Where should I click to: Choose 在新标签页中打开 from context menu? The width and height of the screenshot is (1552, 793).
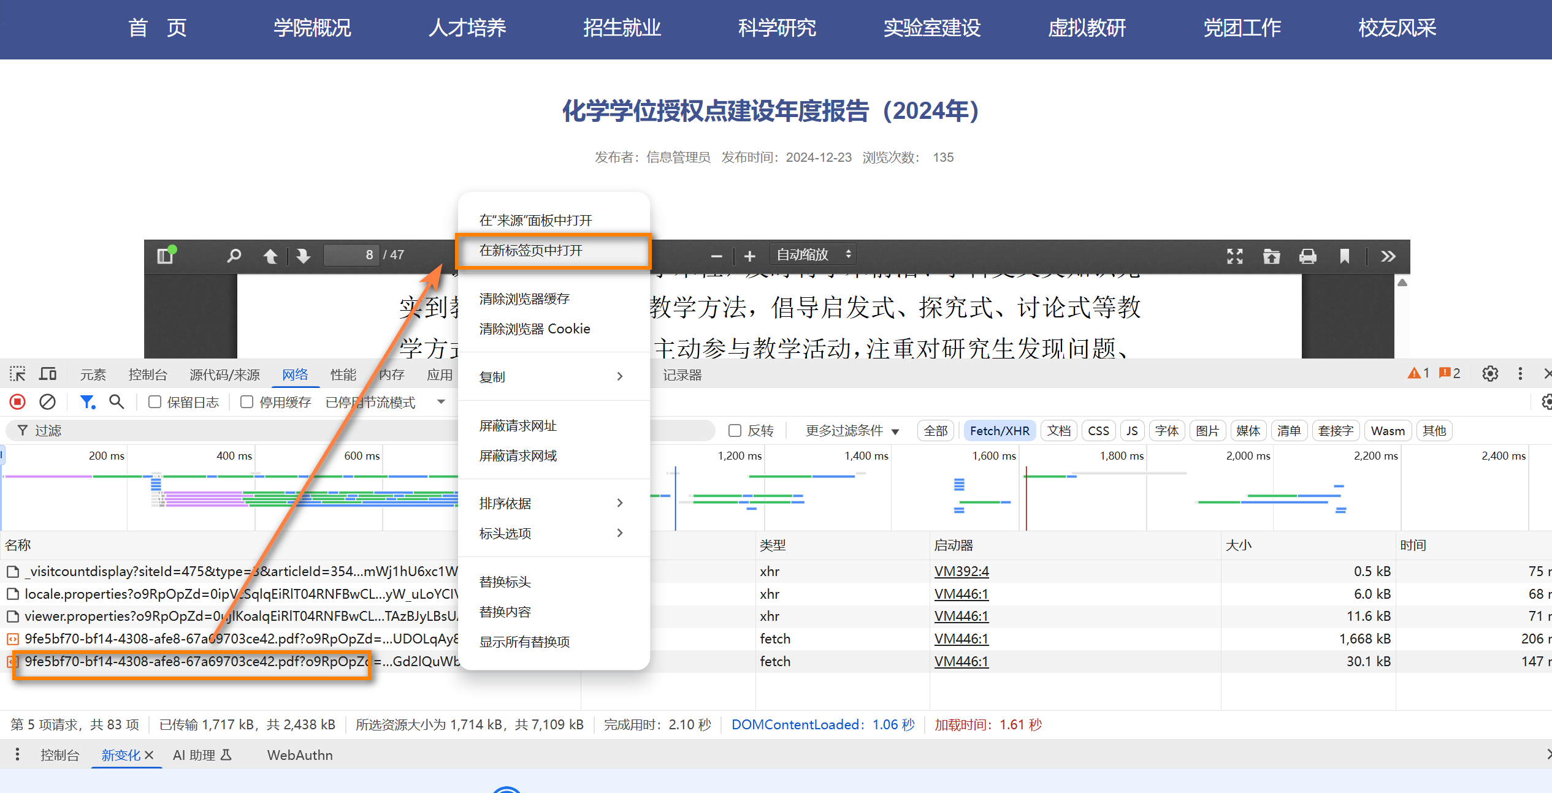tap(553, 251)
